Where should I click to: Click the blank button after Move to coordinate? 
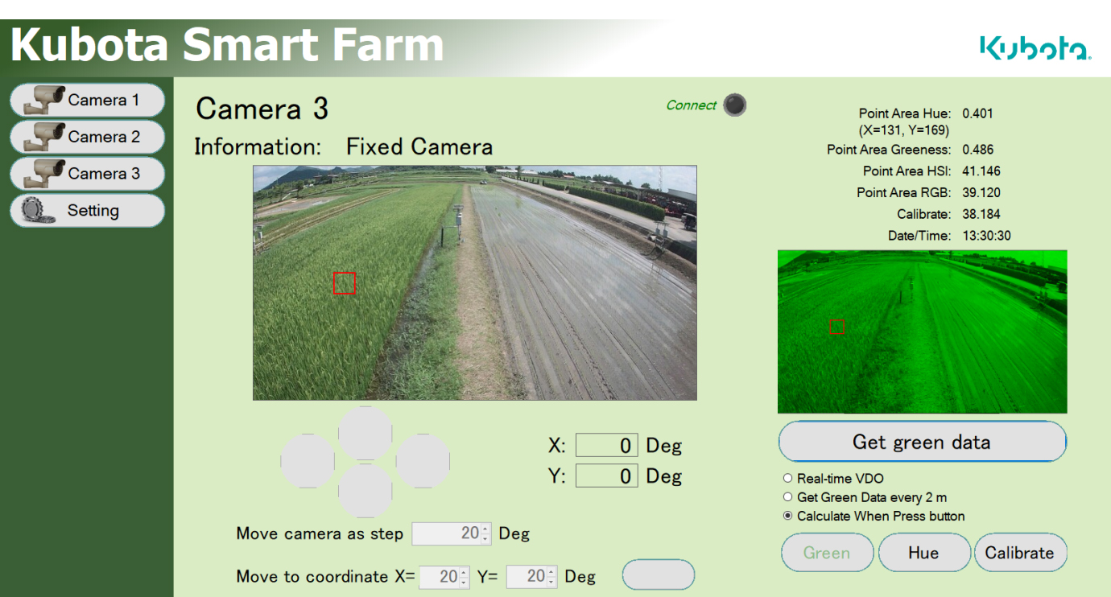[x=659, y=574]
